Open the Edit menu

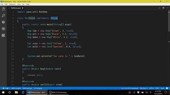[x=6, y=4]
